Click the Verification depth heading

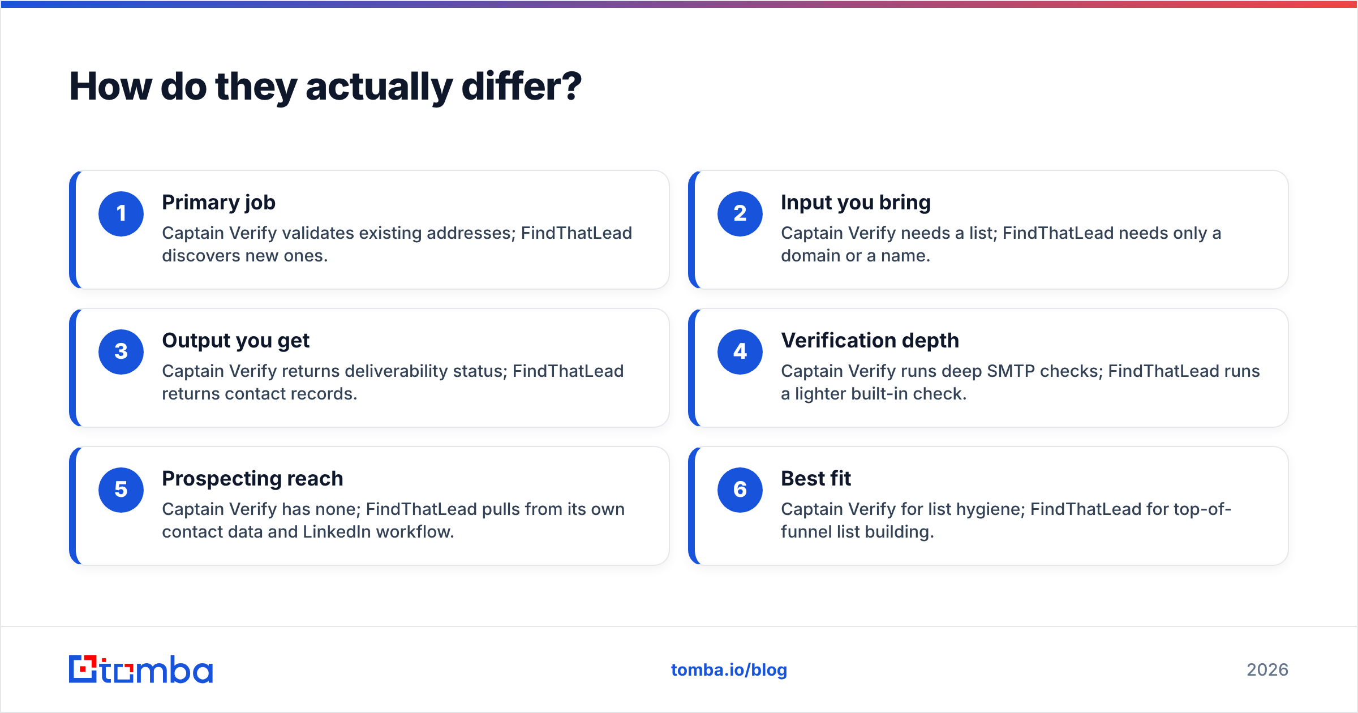pyautogui.click(x=870, y=341)
